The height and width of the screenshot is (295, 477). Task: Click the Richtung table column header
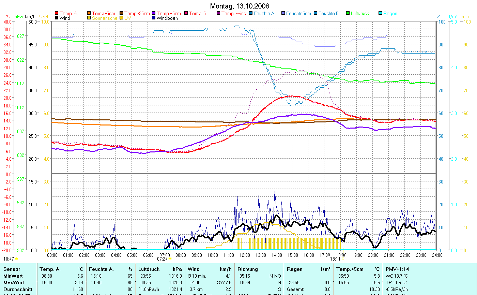248,269
